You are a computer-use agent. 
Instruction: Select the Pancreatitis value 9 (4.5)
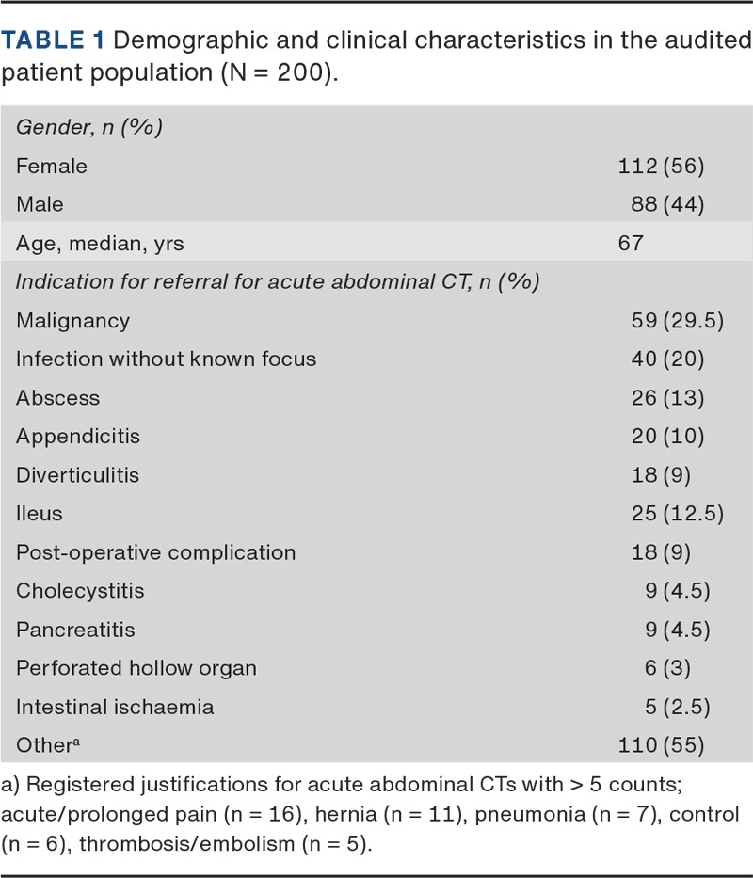tap(676, 630)
